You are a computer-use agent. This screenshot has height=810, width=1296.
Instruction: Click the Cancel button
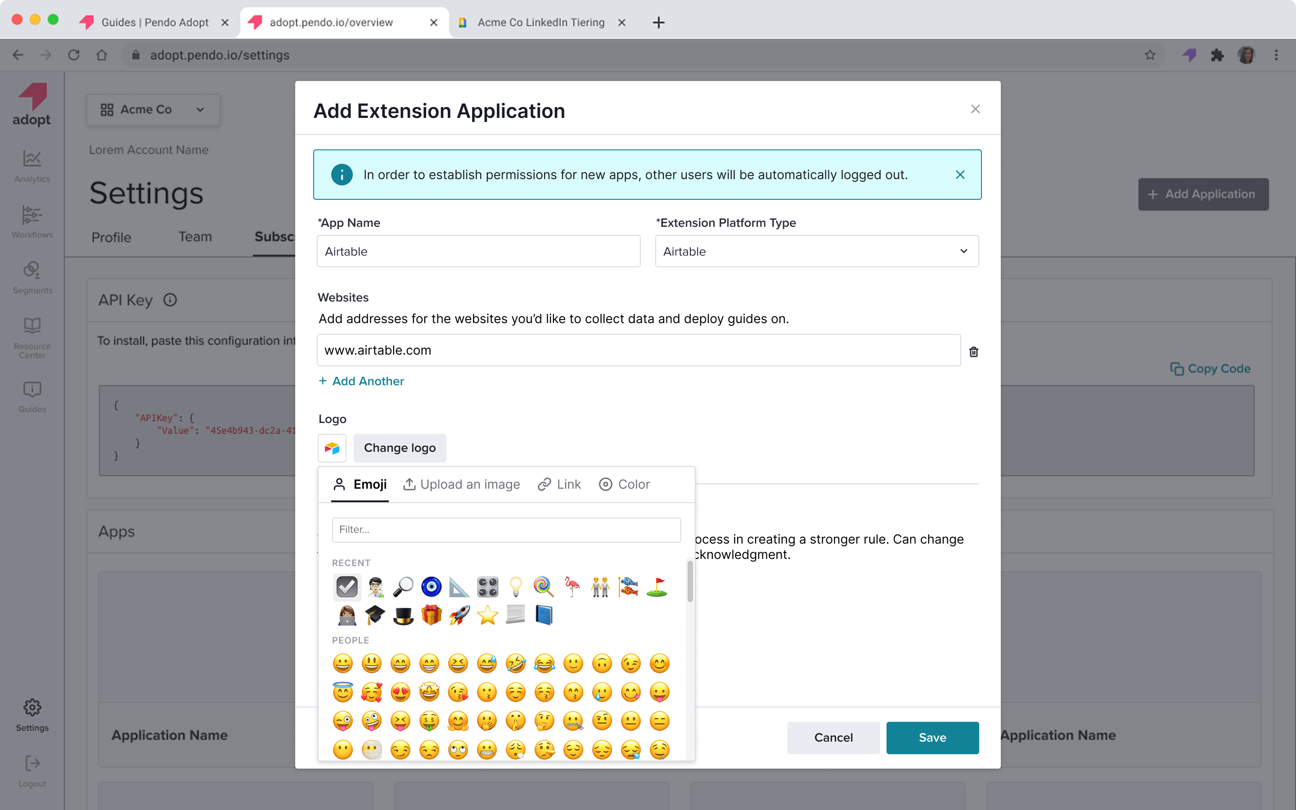click(x=833, y=738)
